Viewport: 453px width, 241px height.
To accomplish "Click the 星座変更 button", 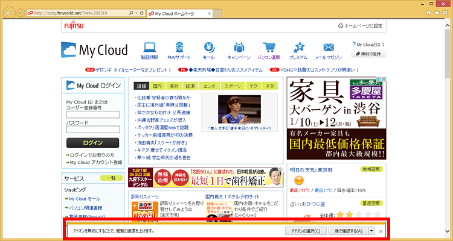I will click(x=371, y=203).
